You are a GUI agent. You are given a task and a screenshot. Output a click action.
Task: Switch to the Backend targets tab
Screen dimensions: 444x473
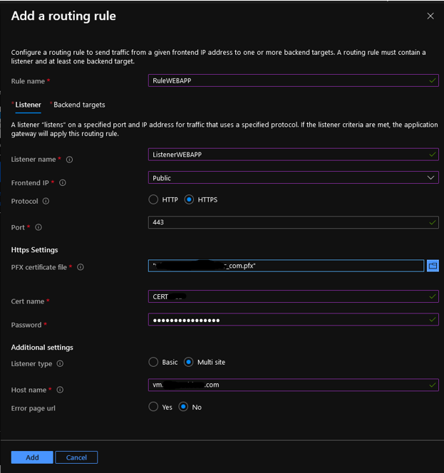click(x=79, y=105)
